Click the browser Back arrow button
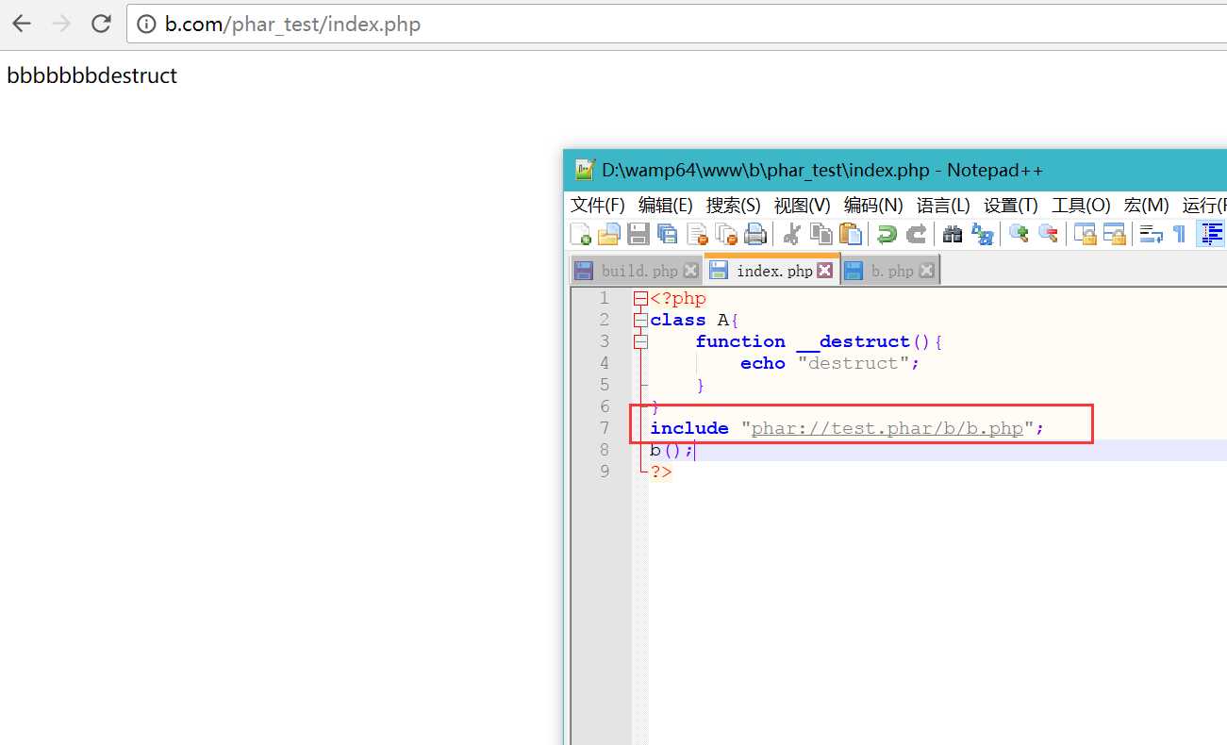Viewport: 1227px width, 745px height. (22, 25)
